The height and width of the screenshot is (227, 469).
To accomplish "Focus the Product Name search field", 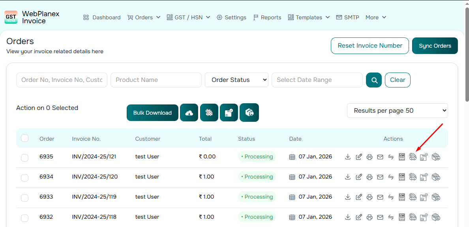I will (x=156, y=80).
